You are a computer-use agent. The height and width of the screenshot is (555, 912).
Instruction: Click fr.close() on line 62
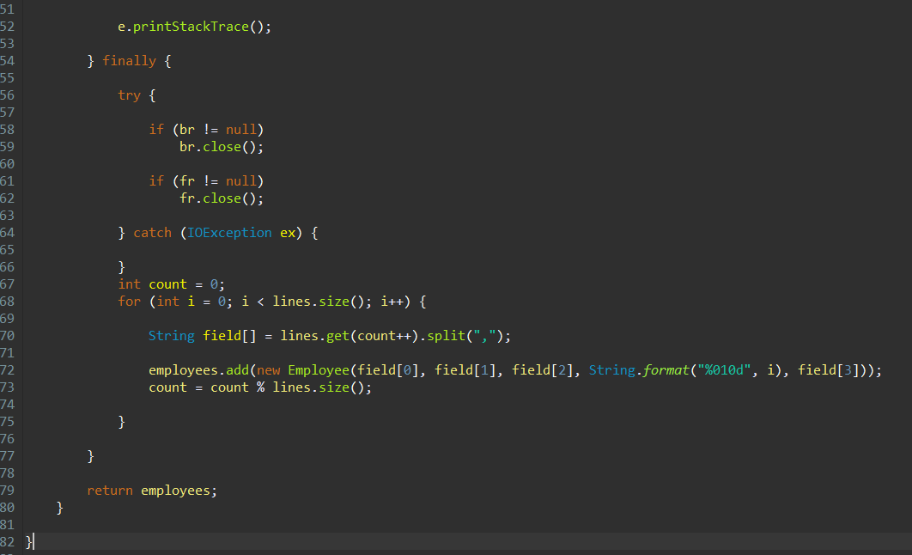[220, 198]
